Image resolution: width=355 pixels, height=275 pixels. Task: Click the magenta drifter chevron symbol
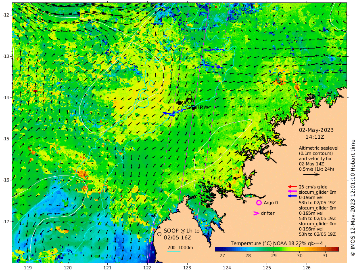(256, 213)
